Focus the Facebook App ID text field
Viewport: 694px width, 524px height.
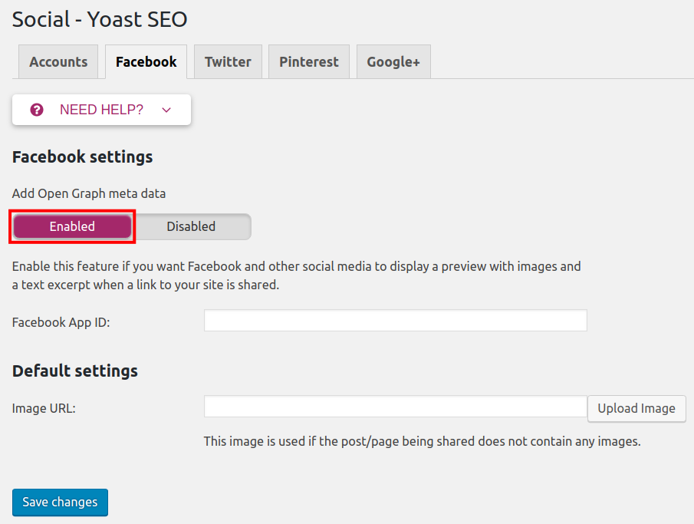tap(395, 321)
